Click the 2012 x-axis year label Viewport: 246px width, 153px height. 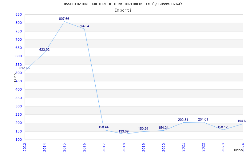25,147
